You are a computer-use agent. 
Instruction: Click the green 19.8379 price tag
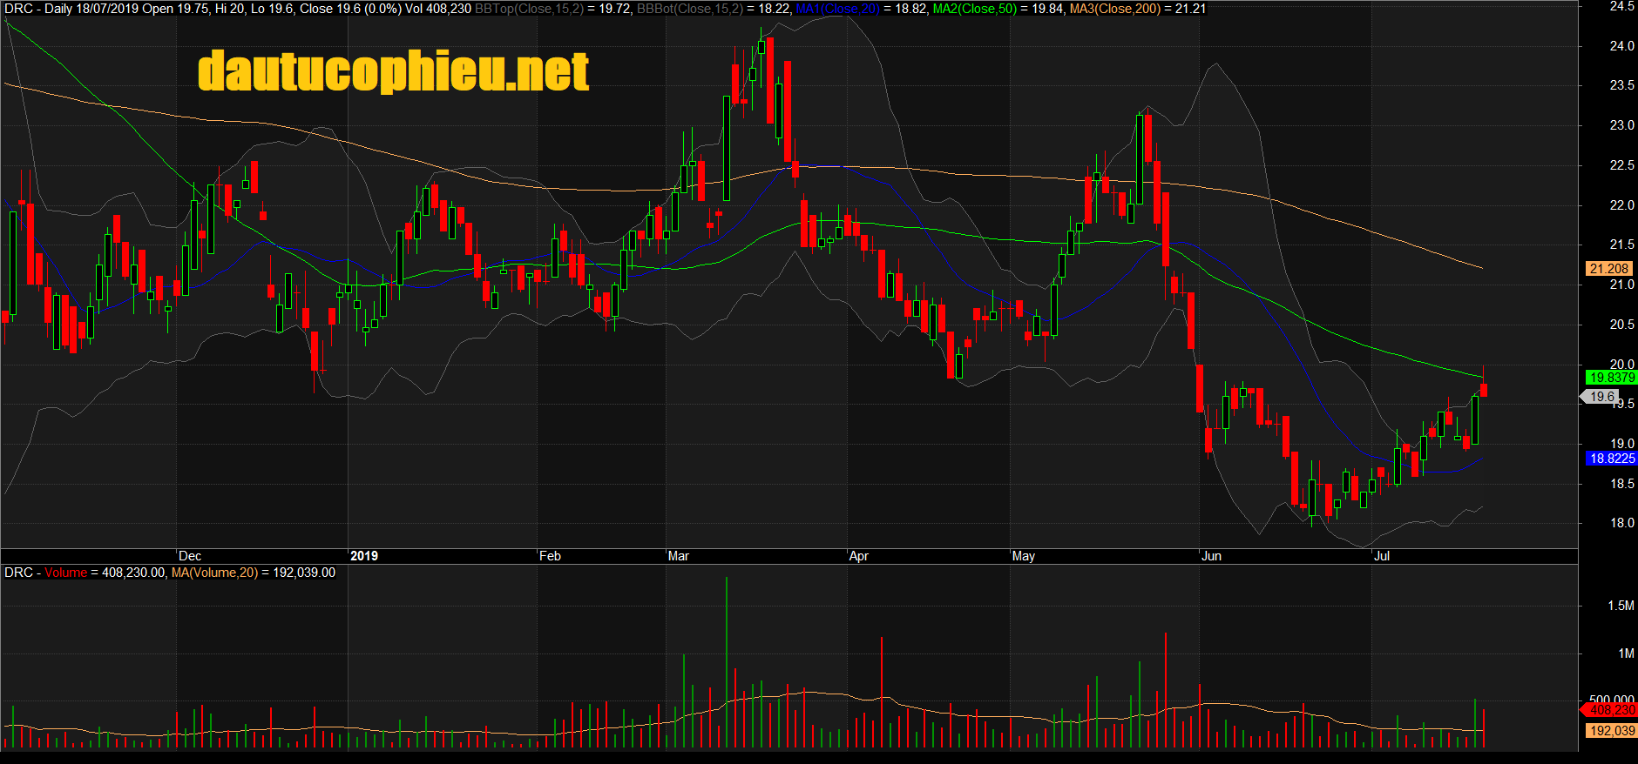(x=1611, y=378)
